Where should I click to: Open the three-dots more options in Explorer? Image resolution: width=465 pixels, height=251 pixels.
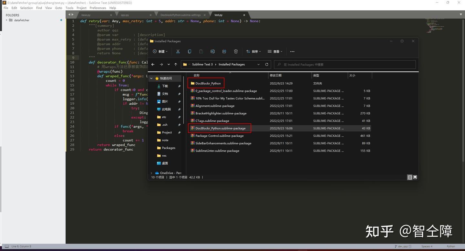[x=292, y=51]
